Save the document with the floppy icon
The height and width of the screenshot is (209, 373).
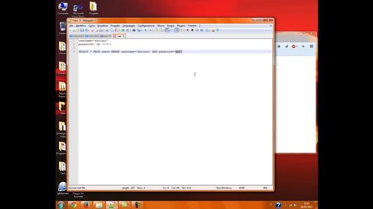[x=82, y=30]
